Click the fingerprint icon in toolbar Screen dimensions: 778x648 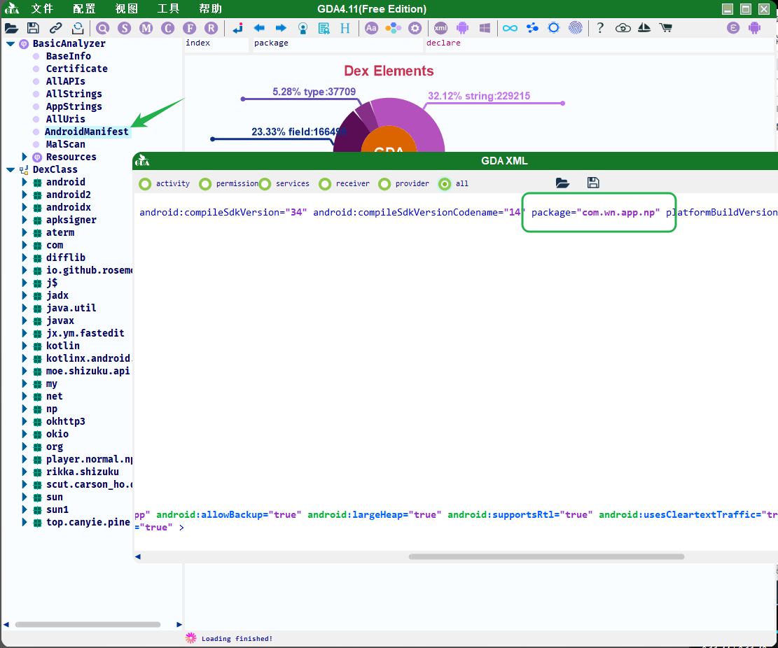pos(576,28)
